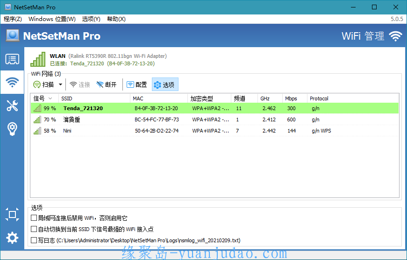Screen dimensions: 407x260
Task: Click the 2.412 GHz value
Action: coord(269,119)
